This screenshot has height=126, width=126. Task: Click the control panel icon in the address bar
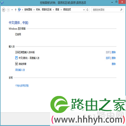tap(19, 10)
